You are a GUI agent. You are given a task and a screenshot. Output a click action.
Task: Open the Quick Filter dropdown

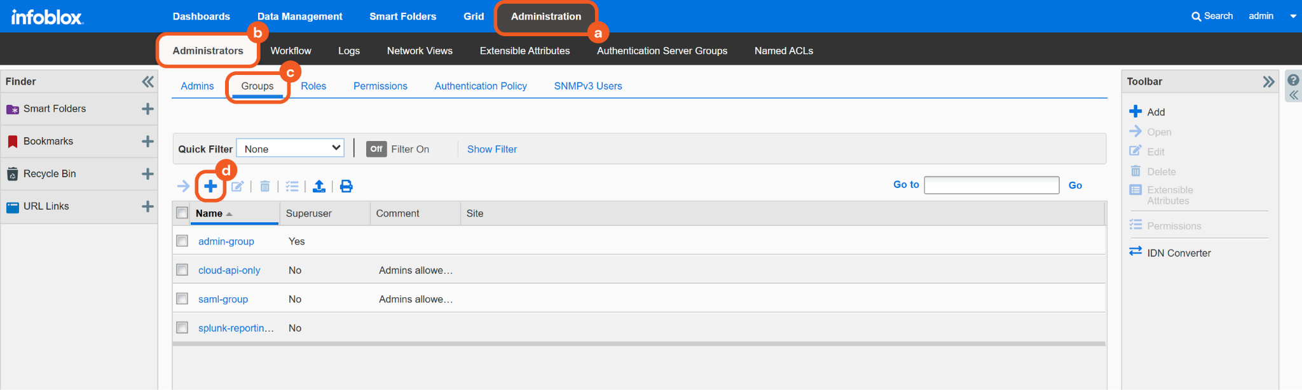pyautogui.click(x=291, y=149)
